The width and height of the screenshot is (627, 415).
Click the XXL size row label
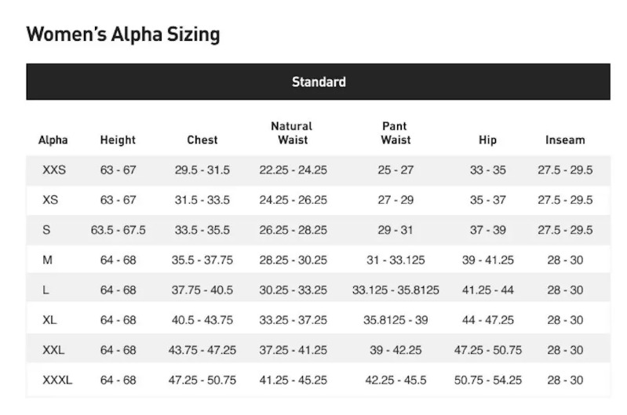(53, 350)
